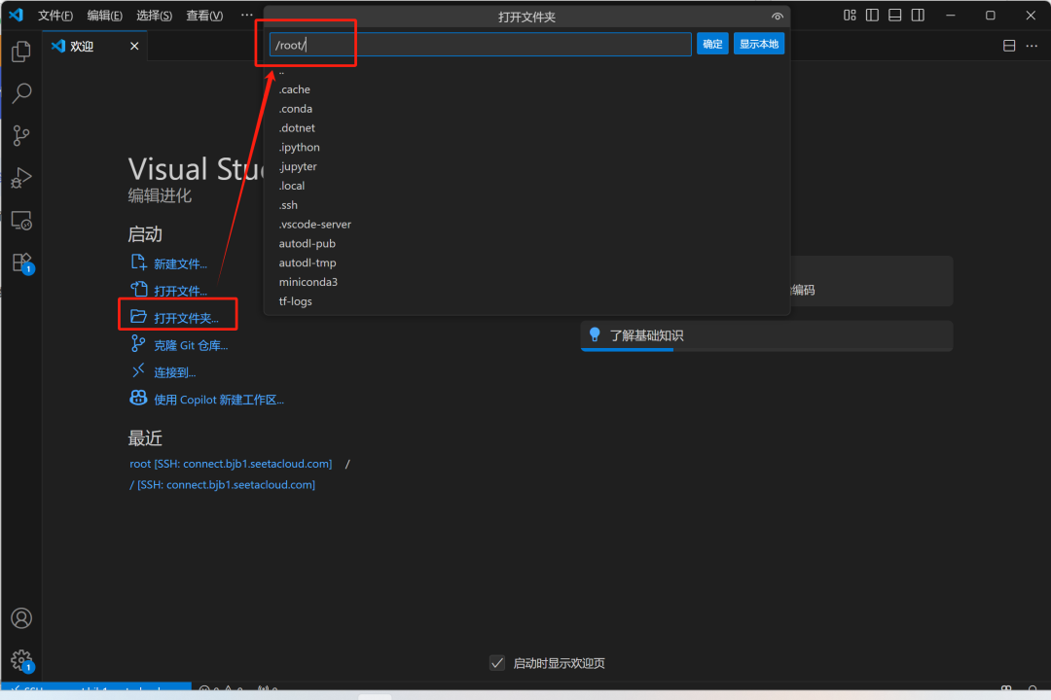This screenshot has width=1051, height=700.
Task: Open the 查看(V) menu
Action: point(204,16)
